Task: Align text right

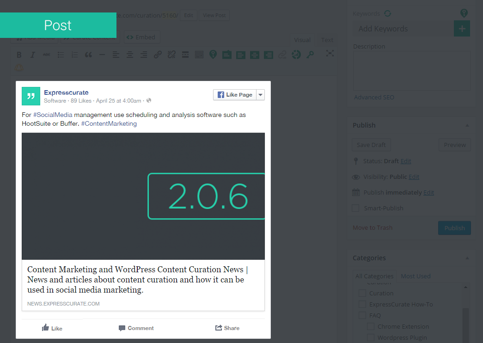Action: (144, 55)
